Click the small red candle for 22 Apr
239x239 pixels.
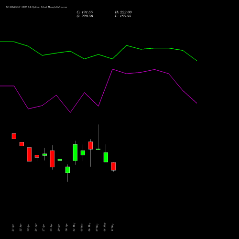[x=22, y=144]
